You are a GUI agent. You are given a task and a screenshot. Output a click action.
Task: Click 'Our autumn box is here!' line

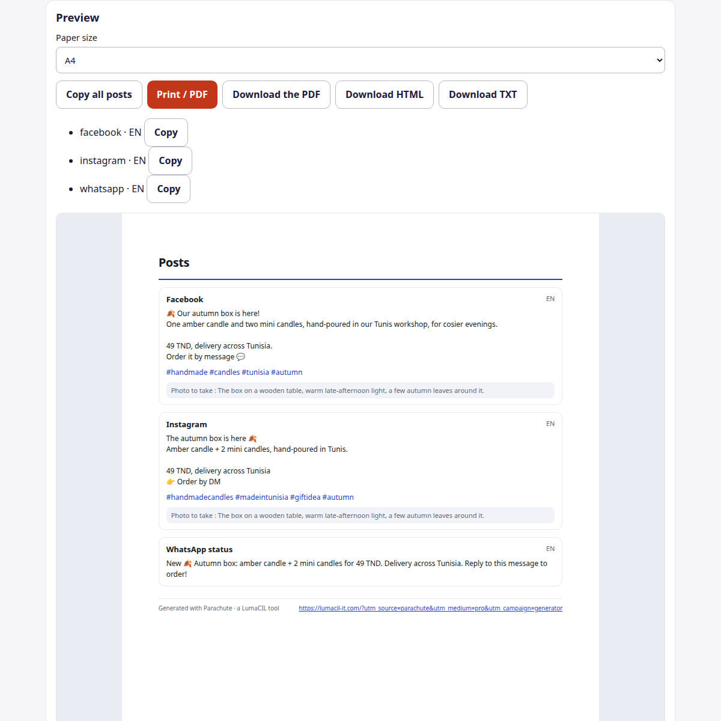213,313
